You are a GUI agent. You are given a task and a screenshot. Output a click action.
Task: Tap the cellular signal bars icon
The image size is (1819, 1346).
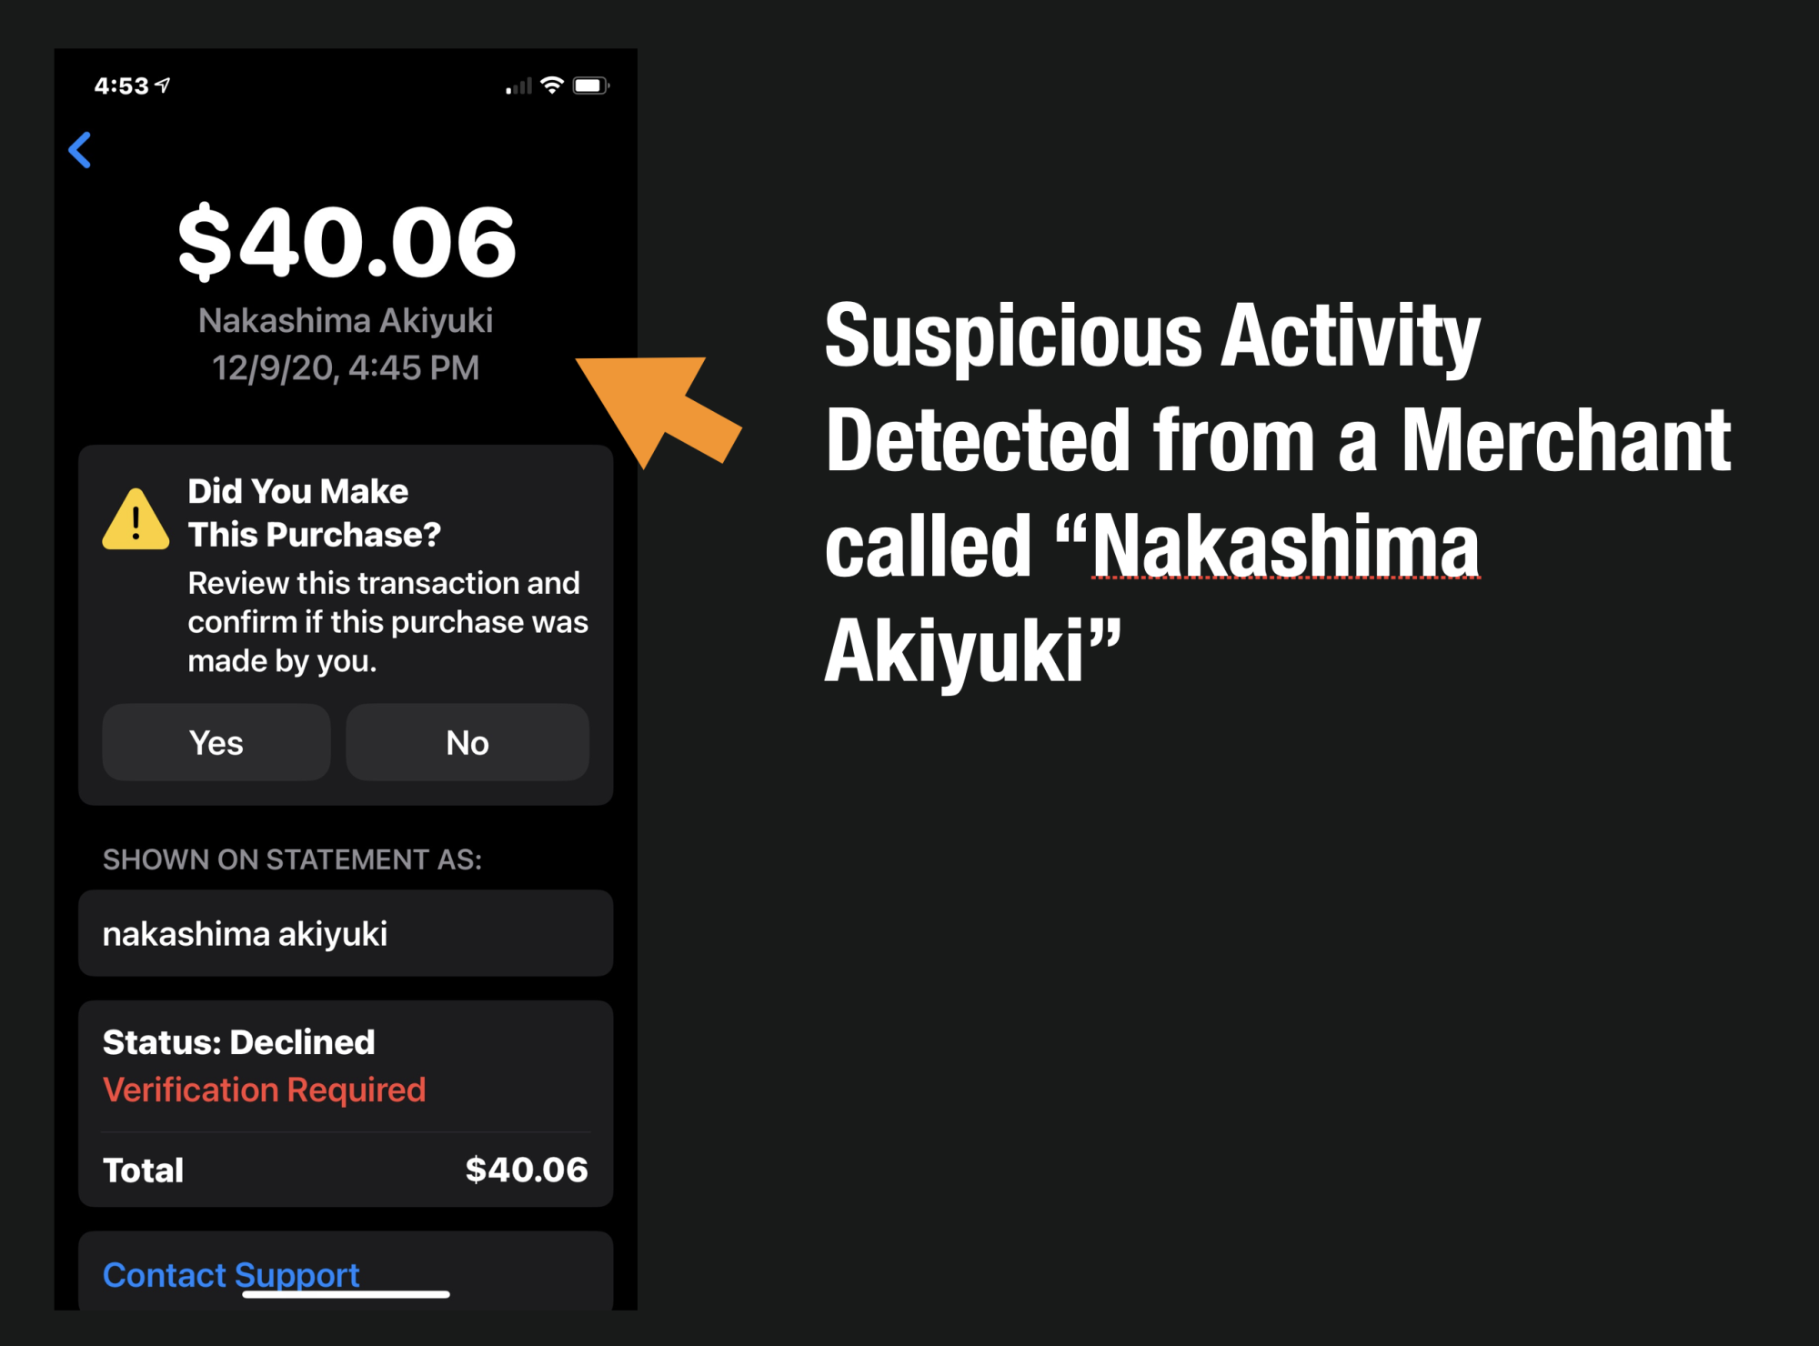518,86
